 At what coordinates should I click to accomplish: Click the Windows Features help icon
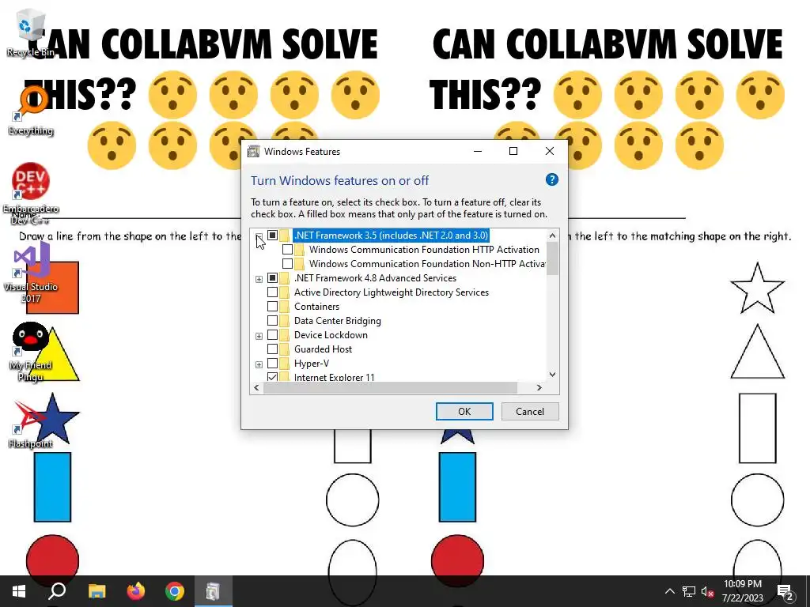[x=551, y=179]
